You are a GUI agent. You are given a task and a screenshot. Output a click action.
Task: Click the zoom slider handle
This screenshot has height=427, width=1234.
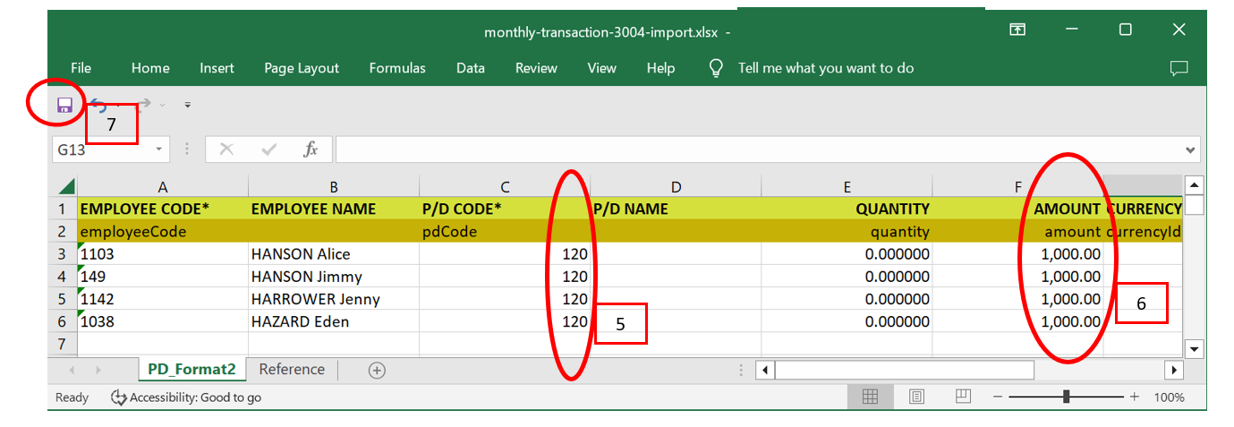coord(1066,397)
